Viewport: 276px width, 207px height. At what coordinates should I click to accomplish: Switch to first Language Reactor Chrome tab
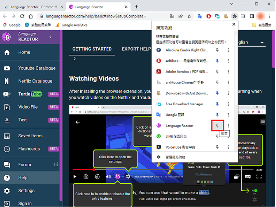(33, 7)
